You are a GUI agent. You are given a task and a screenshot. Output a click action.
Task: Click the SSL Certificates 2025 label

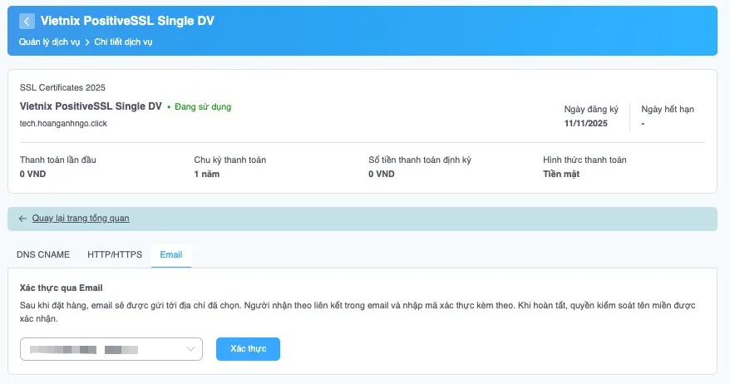(x=62, y=87)
